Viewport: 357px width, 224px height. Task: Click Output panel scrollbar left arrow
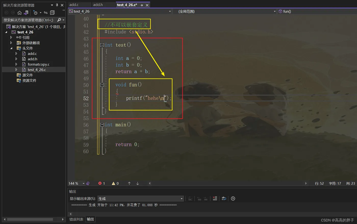(71, 214)
